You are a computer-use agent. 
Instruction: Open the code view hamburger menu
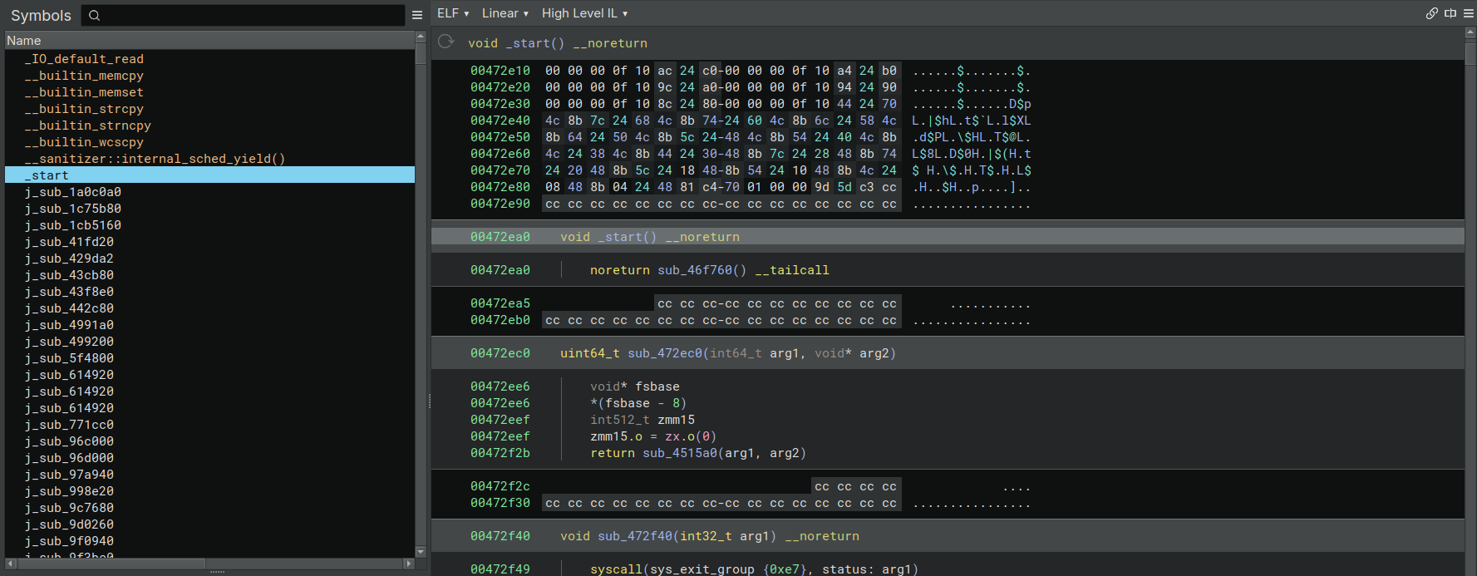[x=1469, y=13]
